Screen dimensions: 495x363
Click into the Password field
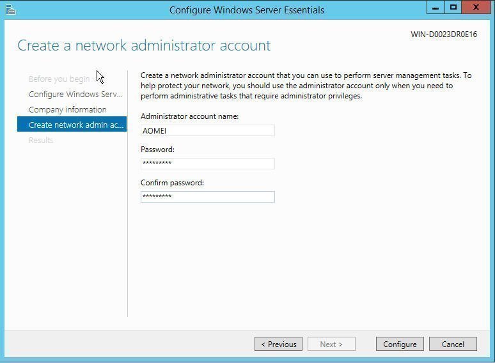(x=207, y=164)
